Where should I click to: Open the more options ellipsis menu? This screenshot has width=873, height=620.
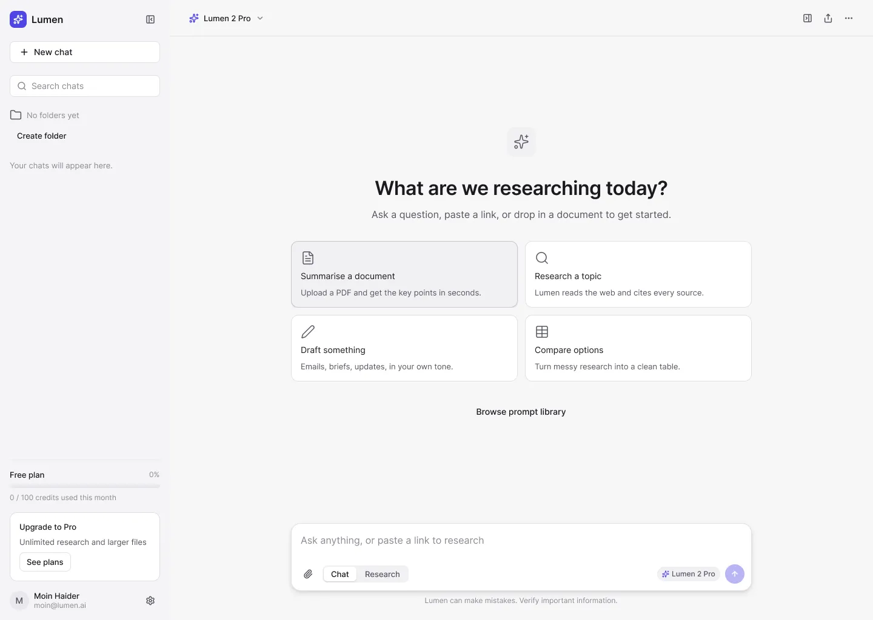849,18
